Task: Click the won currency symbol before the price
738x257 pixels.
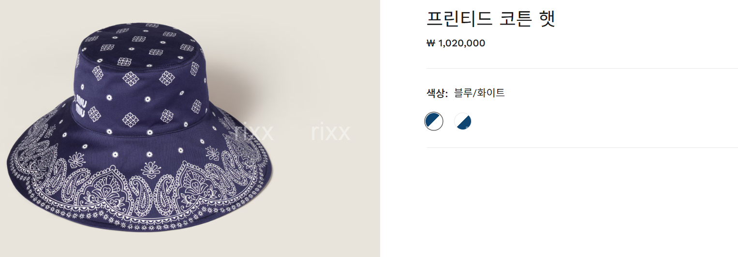Action: tap(430, 43)
